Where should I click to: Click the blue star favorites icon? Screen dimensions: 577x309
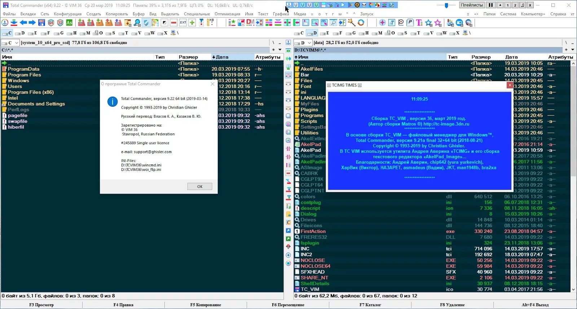428,23
